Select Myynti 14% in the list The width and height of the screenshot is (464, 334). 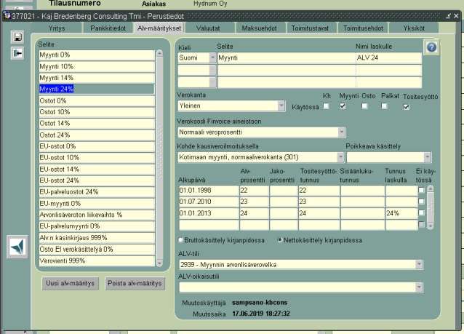pos(97,78)
